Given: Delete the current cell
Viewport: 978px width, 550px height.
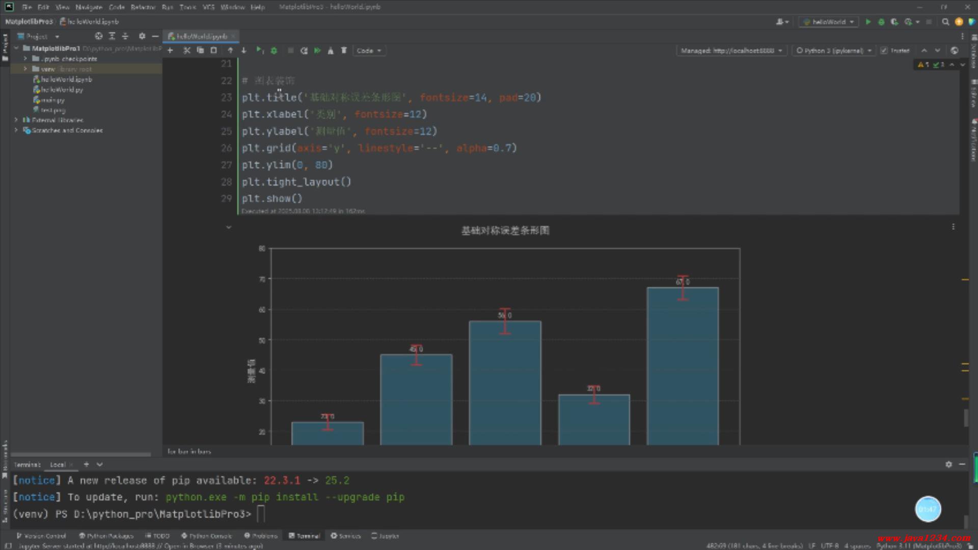Looking at the screenshot, I should 344,50.
